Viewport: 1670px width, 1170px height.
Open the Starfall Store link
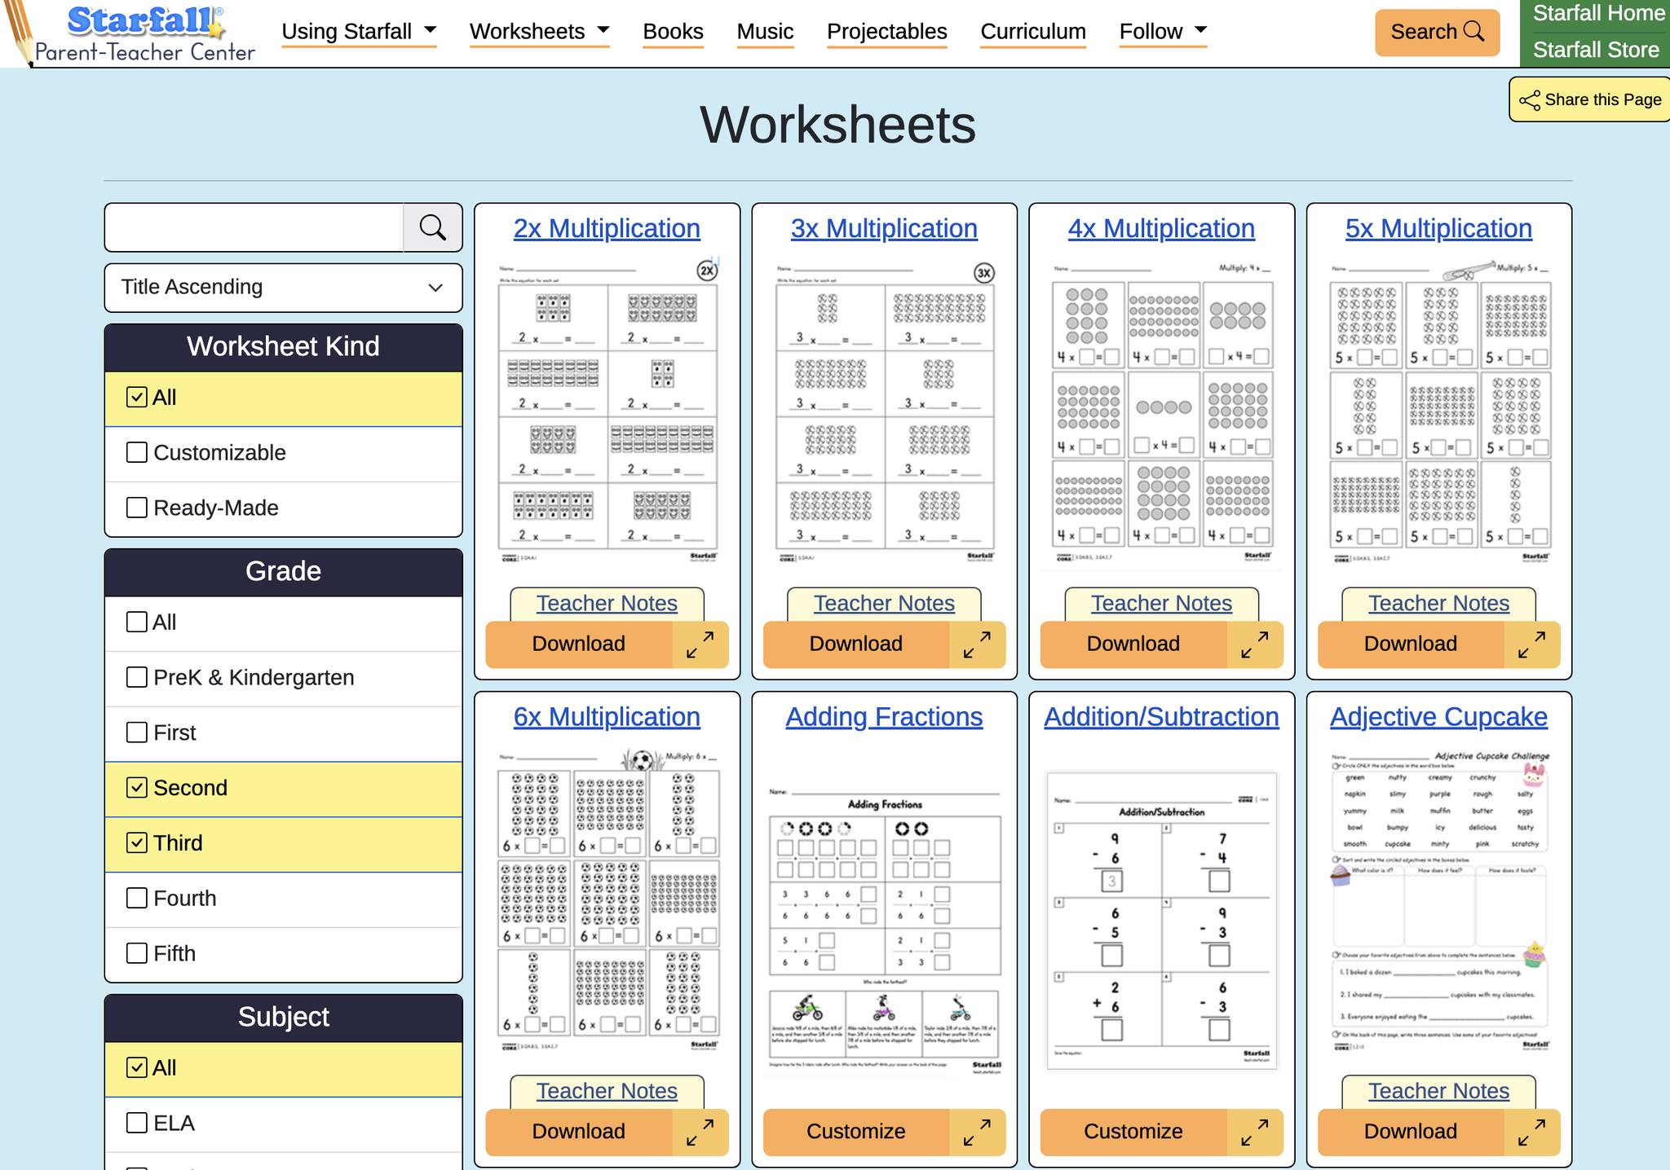click(1596, 50)
